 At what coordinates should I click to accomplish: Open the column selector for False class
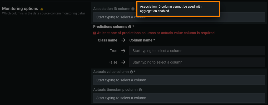pos(197,62)
